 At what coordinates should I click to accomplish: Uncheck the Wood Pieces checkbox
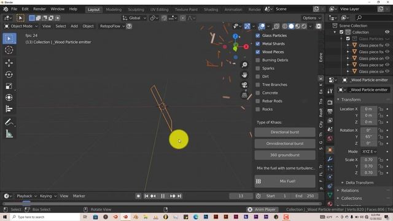[258, 52]
